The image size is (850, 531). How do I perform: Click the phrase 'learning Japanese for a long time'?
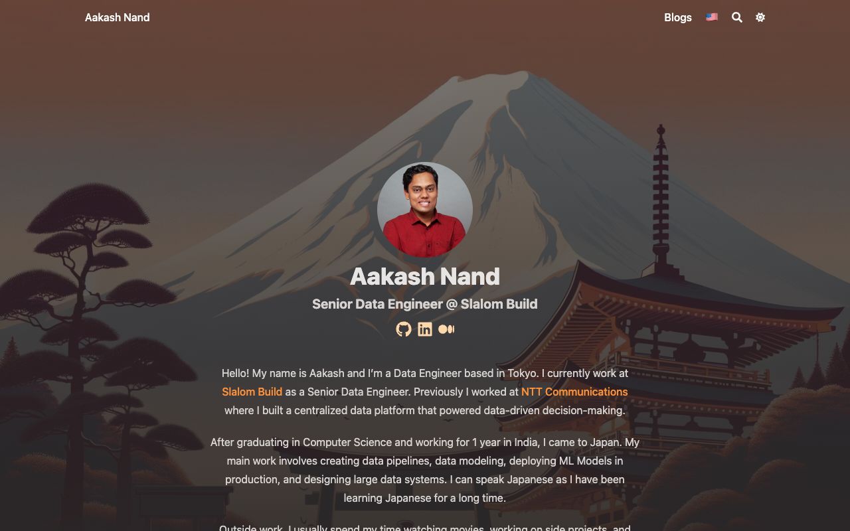point(425,498)
